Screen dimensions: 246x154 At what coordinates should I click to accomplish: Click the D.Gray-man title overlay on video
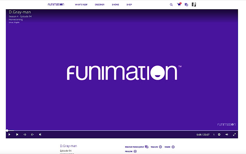20,12
